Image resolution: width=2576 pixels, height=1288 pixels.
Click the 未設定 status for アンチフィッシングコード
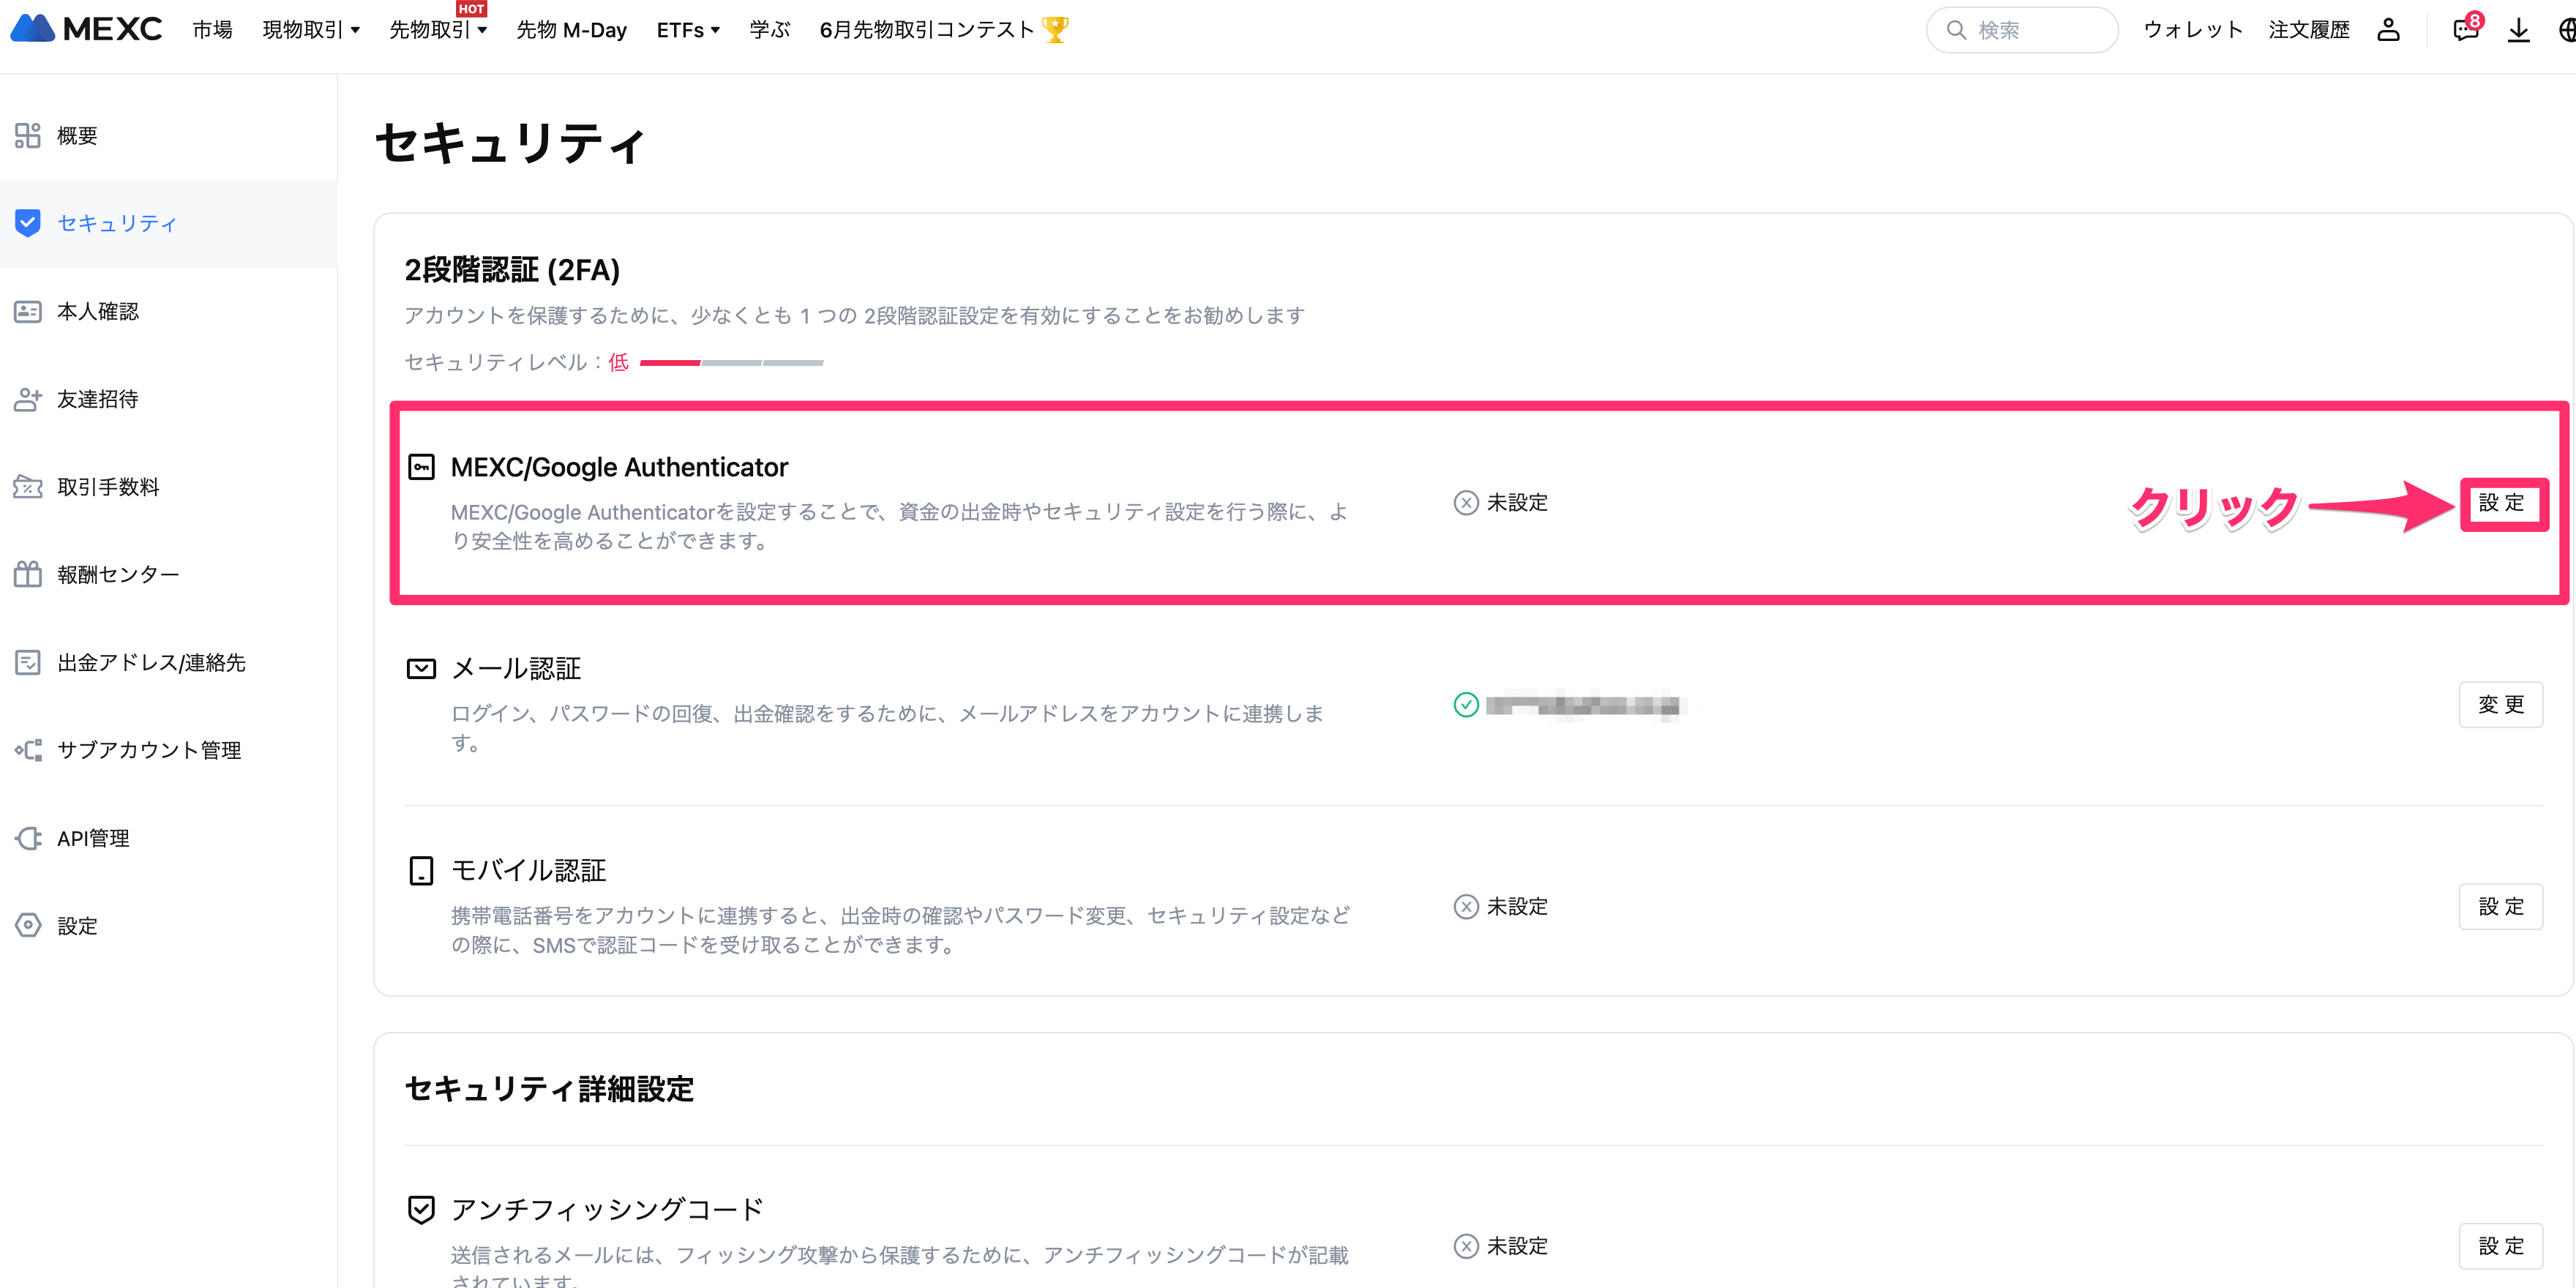pos(1501,1246)
